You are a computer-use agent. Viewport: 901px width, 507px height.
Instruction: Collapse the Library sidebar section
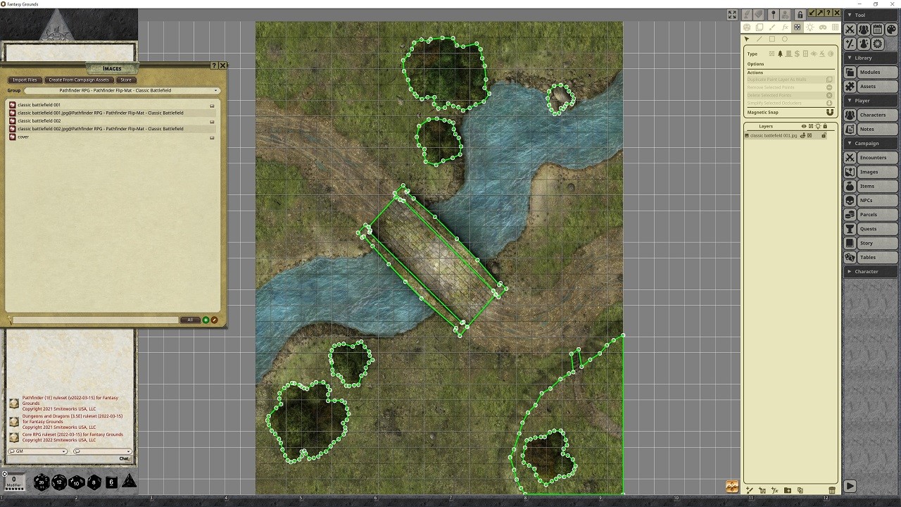(850, 58)
